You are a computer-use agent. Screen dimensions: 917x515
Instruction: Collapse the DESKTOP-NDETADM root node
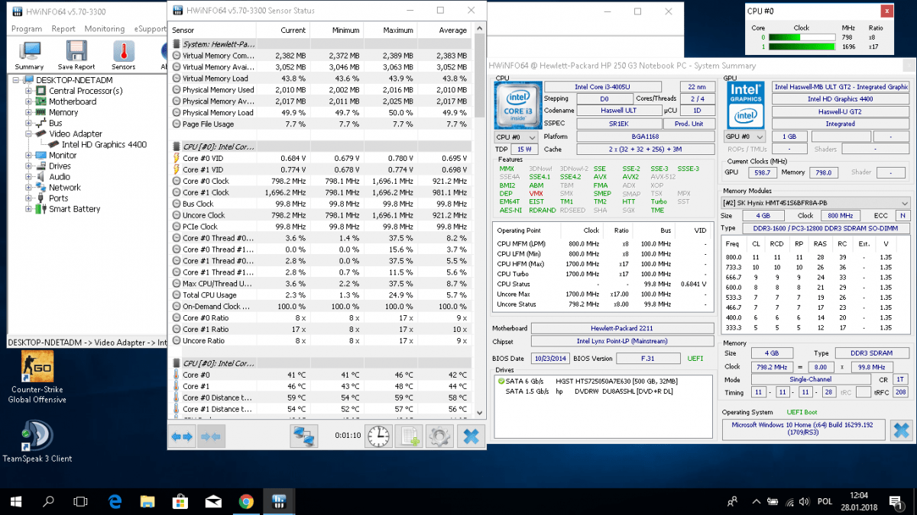click(18, 80)
